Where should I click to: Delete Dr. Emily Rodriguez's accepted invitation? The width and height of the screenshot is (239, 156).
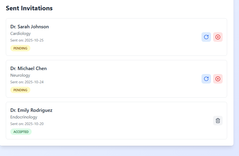point(218,121)
